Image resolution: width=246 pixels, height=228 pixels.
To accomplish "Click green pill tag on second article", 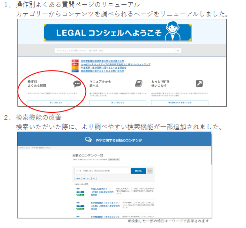I will point(80,209).
